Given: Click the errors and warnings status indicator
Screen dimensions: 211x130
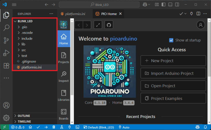Looking at the screenshot, I should (18, 127).
